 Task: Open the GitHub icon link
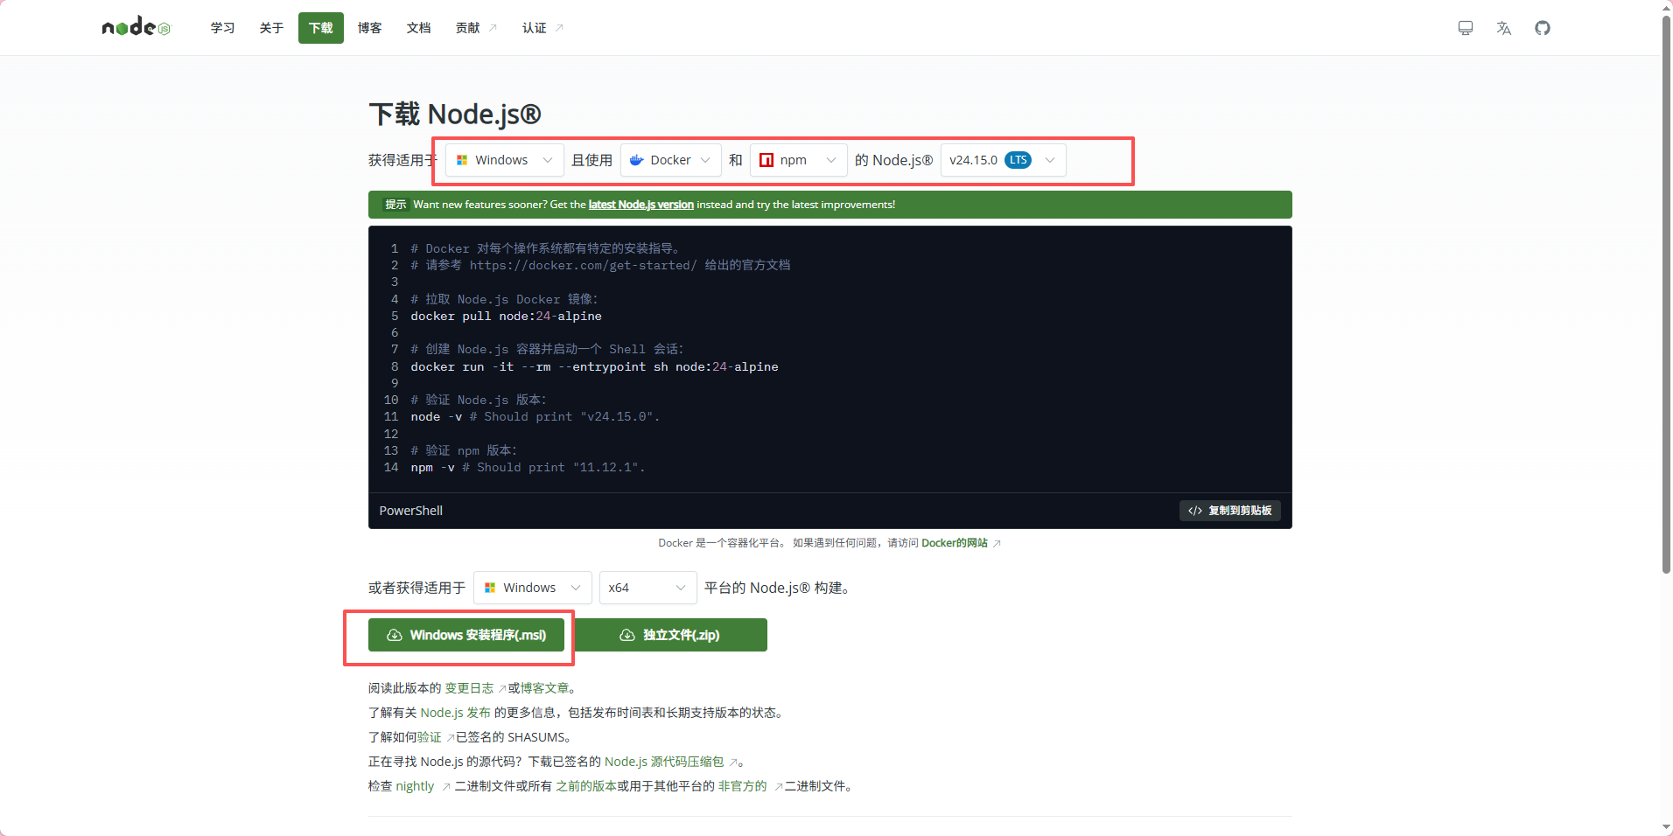tap(1543, 28)
